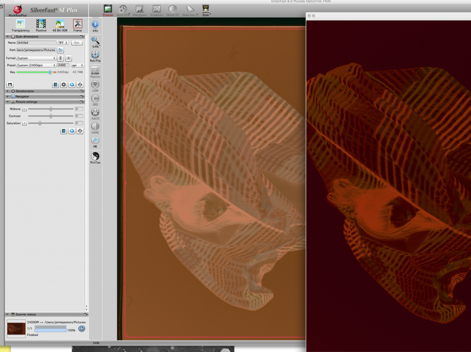Click the Midtone value field
Viewport: 471px width, 352px height.
coord(79,109)
